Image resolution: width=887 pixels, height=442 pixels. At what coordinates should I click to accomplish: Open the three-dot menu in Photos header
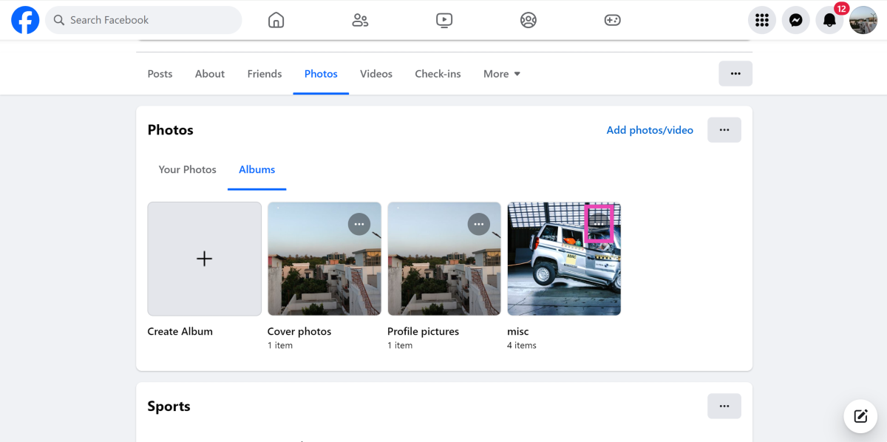[x=724, y=130]
